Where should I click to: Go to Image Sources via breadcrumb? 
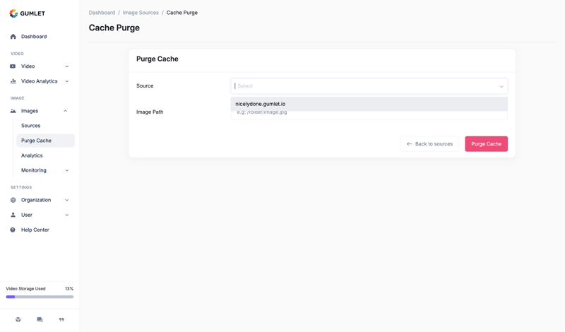141,13
